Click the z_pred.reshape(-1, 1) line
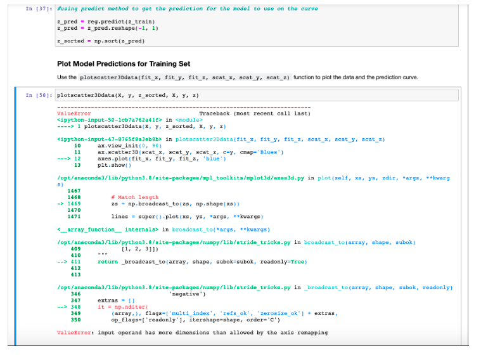The image size is (481, 355). click(x=108, y=29)
